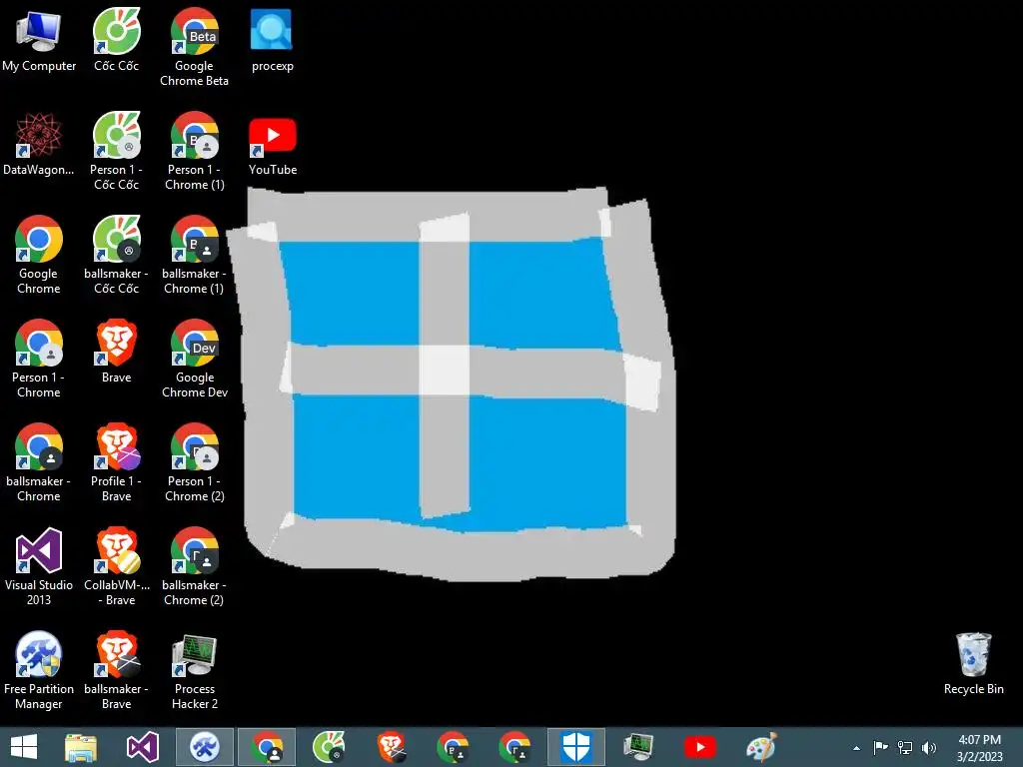Viewport: 1023px width, 767px height.
Task: Open Visual Studio from the taskbar
Action: point(142,747)
